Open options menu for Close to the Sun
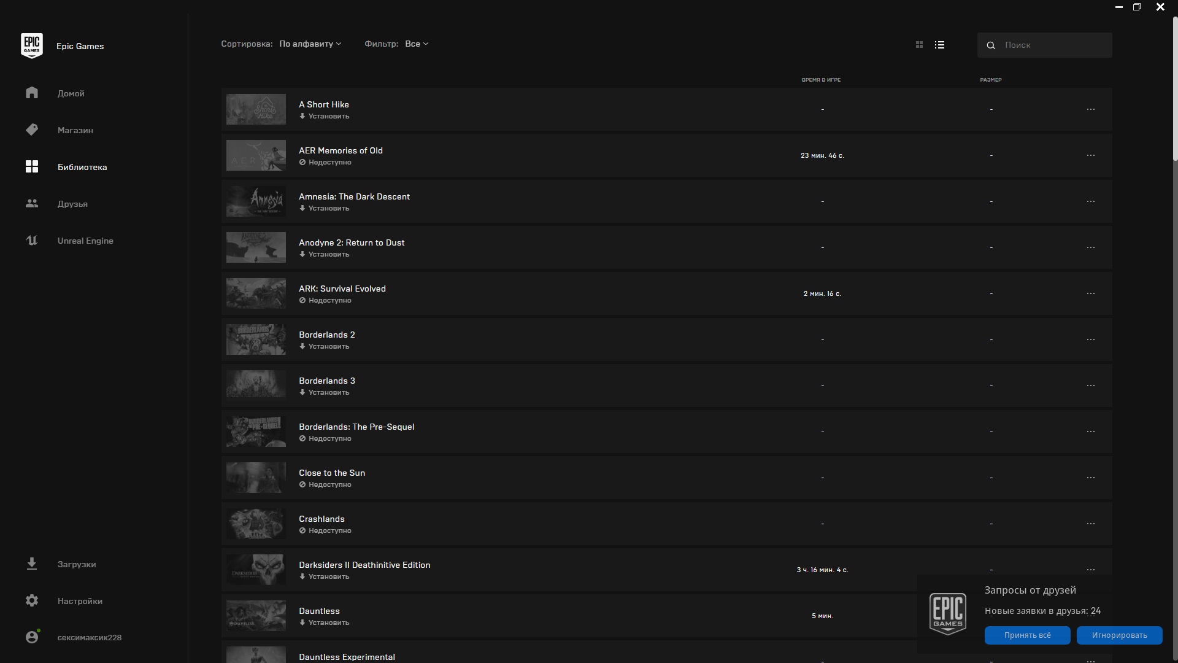1178x663 pixels. [x=1090, y=478]
